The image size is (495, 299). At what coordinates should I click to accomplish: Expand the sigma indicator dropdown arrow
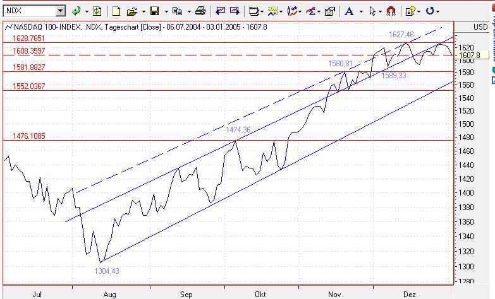319,12
